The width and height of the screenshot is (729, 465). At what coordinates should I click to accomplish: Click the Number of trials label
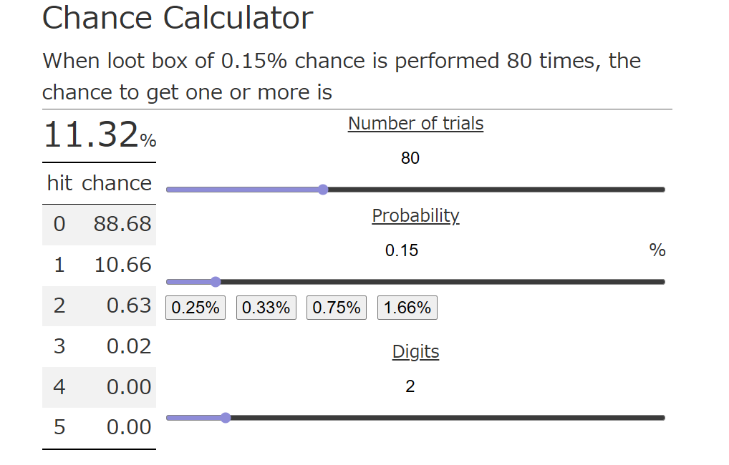click(415, 124)
